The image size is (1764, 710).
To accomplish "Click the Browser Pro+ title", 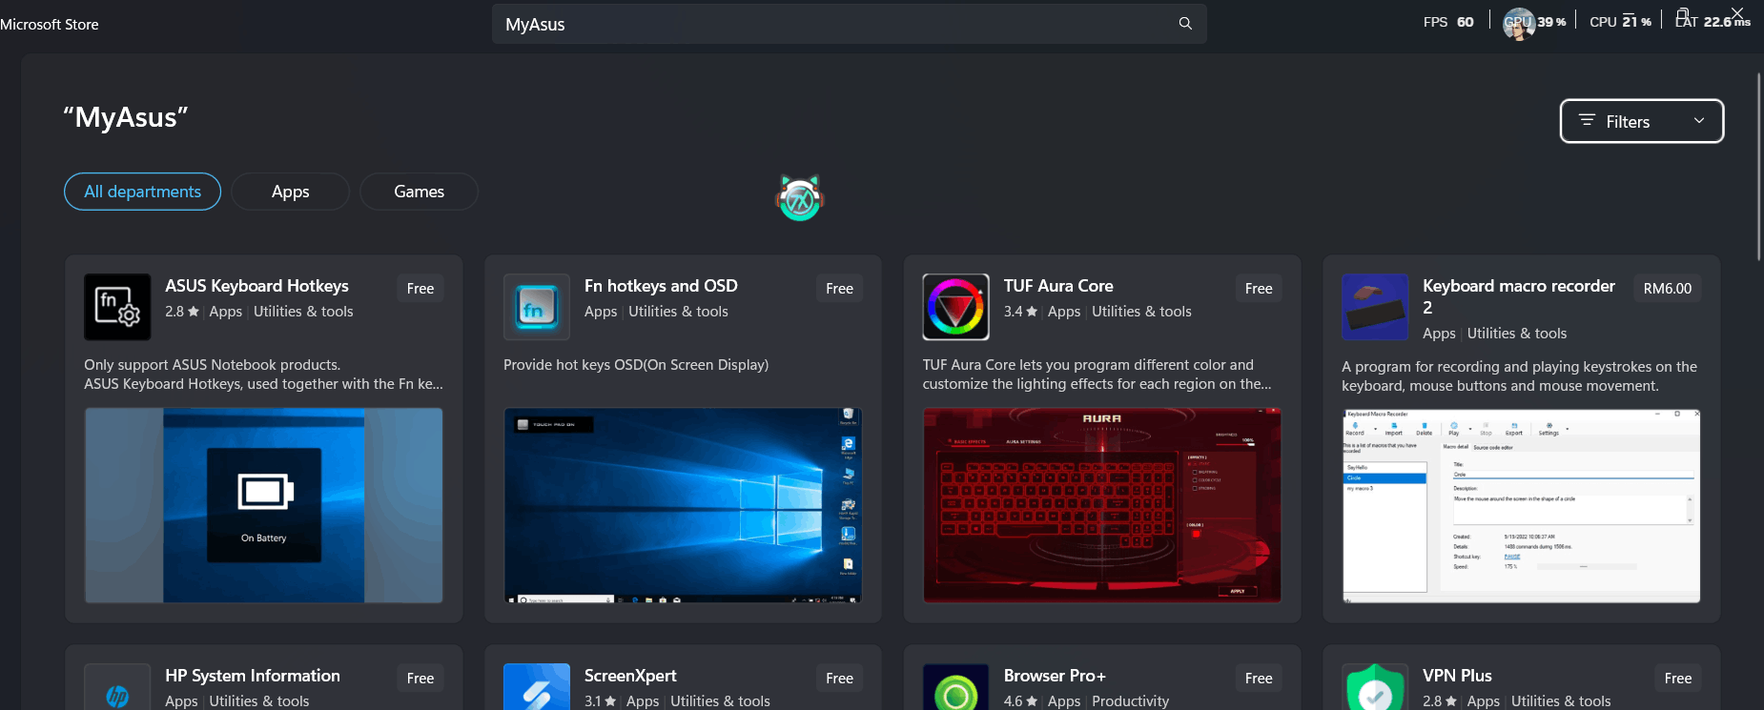I will click(x=1055, y=676).
